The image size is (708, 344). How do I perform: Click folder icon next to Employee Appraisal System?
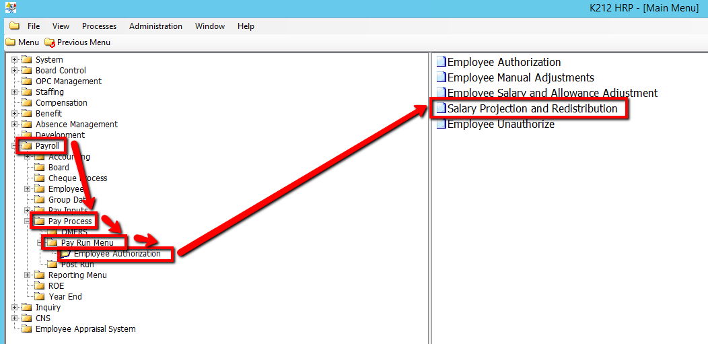point(27,329)
